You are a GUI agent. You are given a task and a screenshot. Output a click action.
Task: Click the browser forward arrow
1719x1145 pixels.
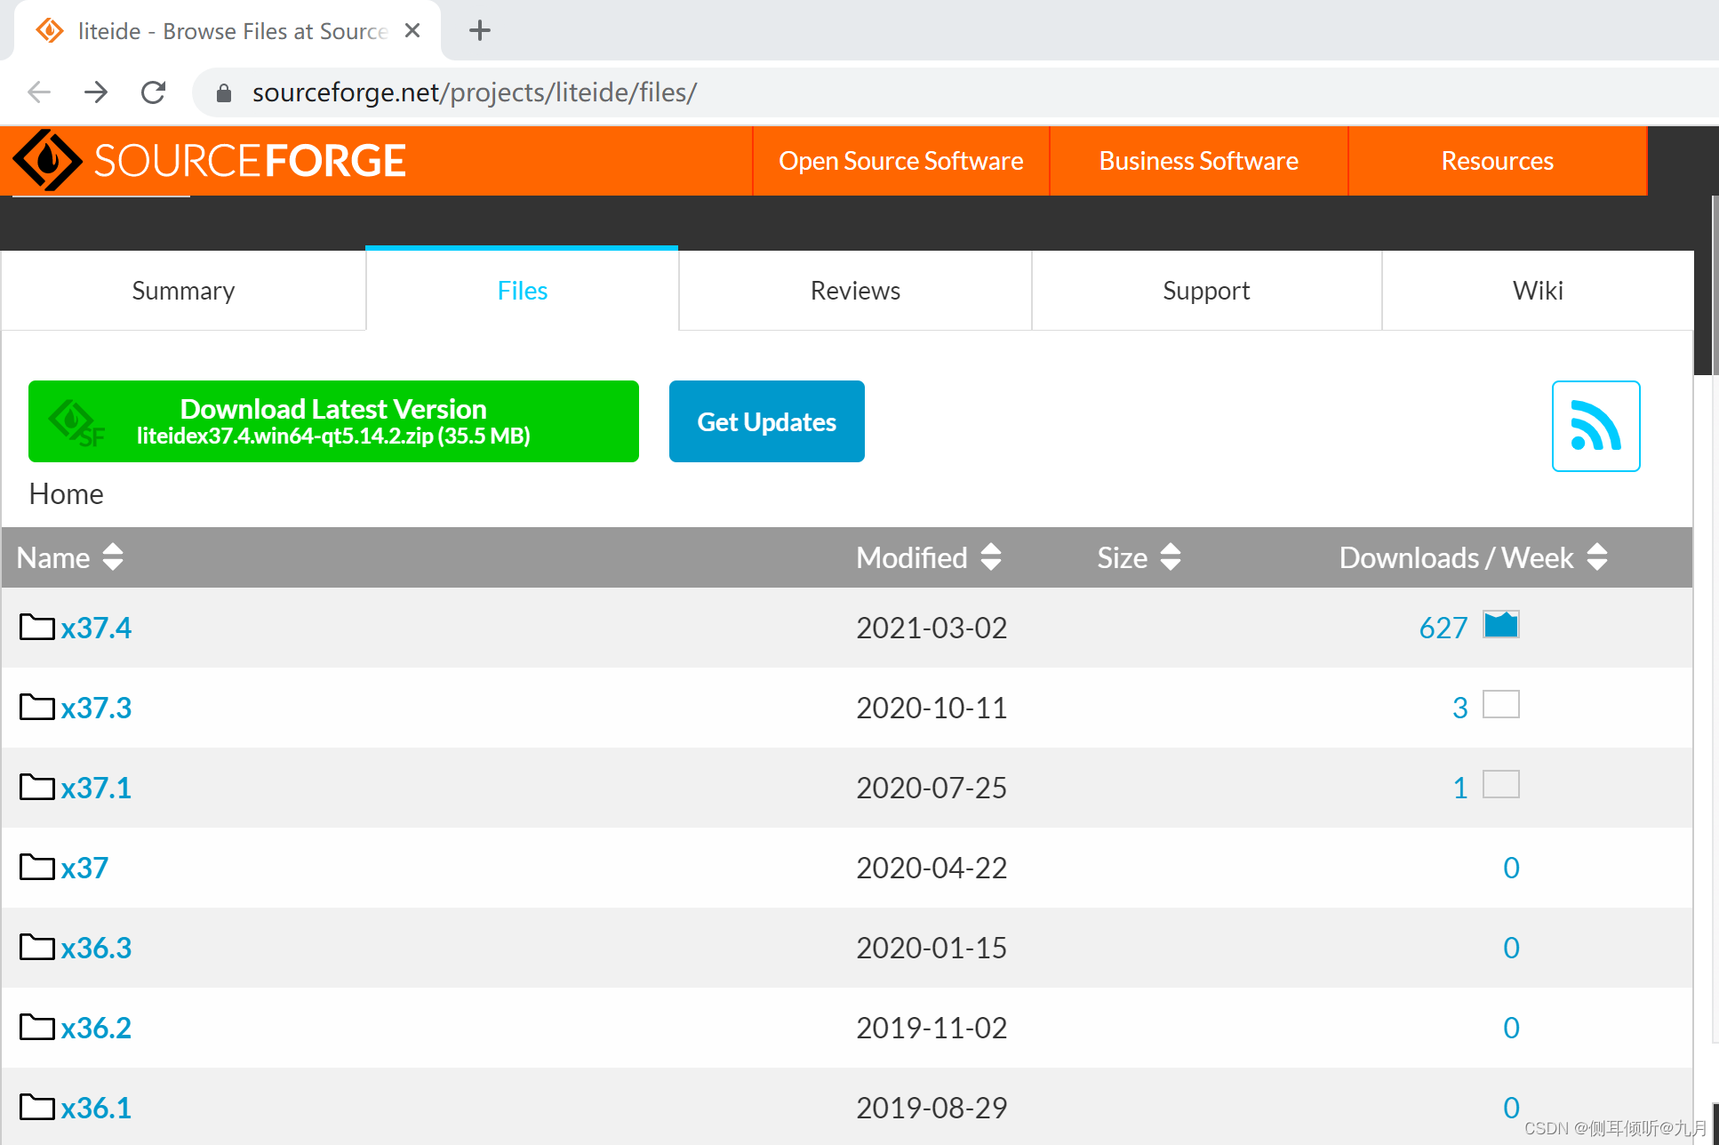[x=96, y=92]
